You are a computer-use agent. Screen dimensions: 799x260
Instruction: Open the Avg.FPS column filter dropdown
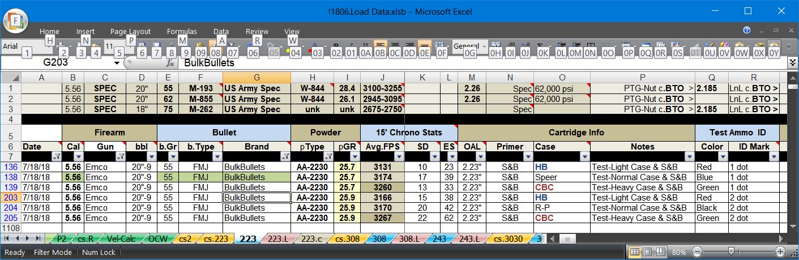point(399,156)
